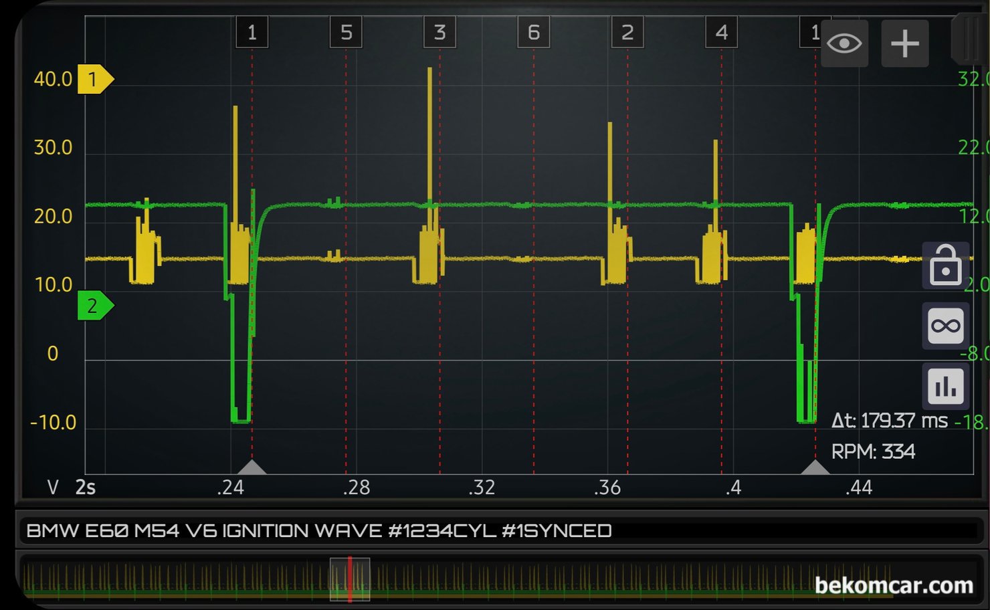Screen dimensions: 990x610
Task: Select the cylinder 4 marker box
Action: point(721,33)
